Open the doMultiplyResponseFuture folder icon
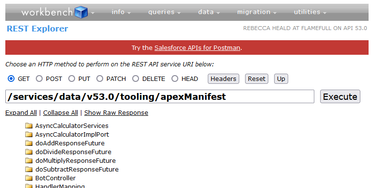The width and height of the screenshot is (371, 188). (29, 160)
